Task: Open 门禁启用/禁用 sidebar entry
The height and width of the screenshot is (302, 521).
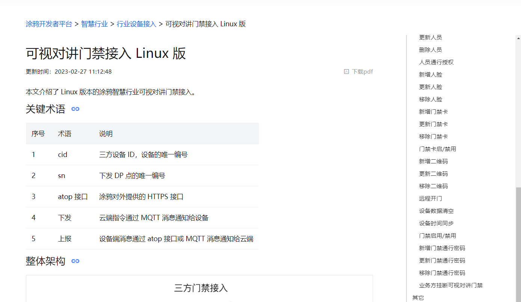Action: pyautogui.click(x=438, y=236)
